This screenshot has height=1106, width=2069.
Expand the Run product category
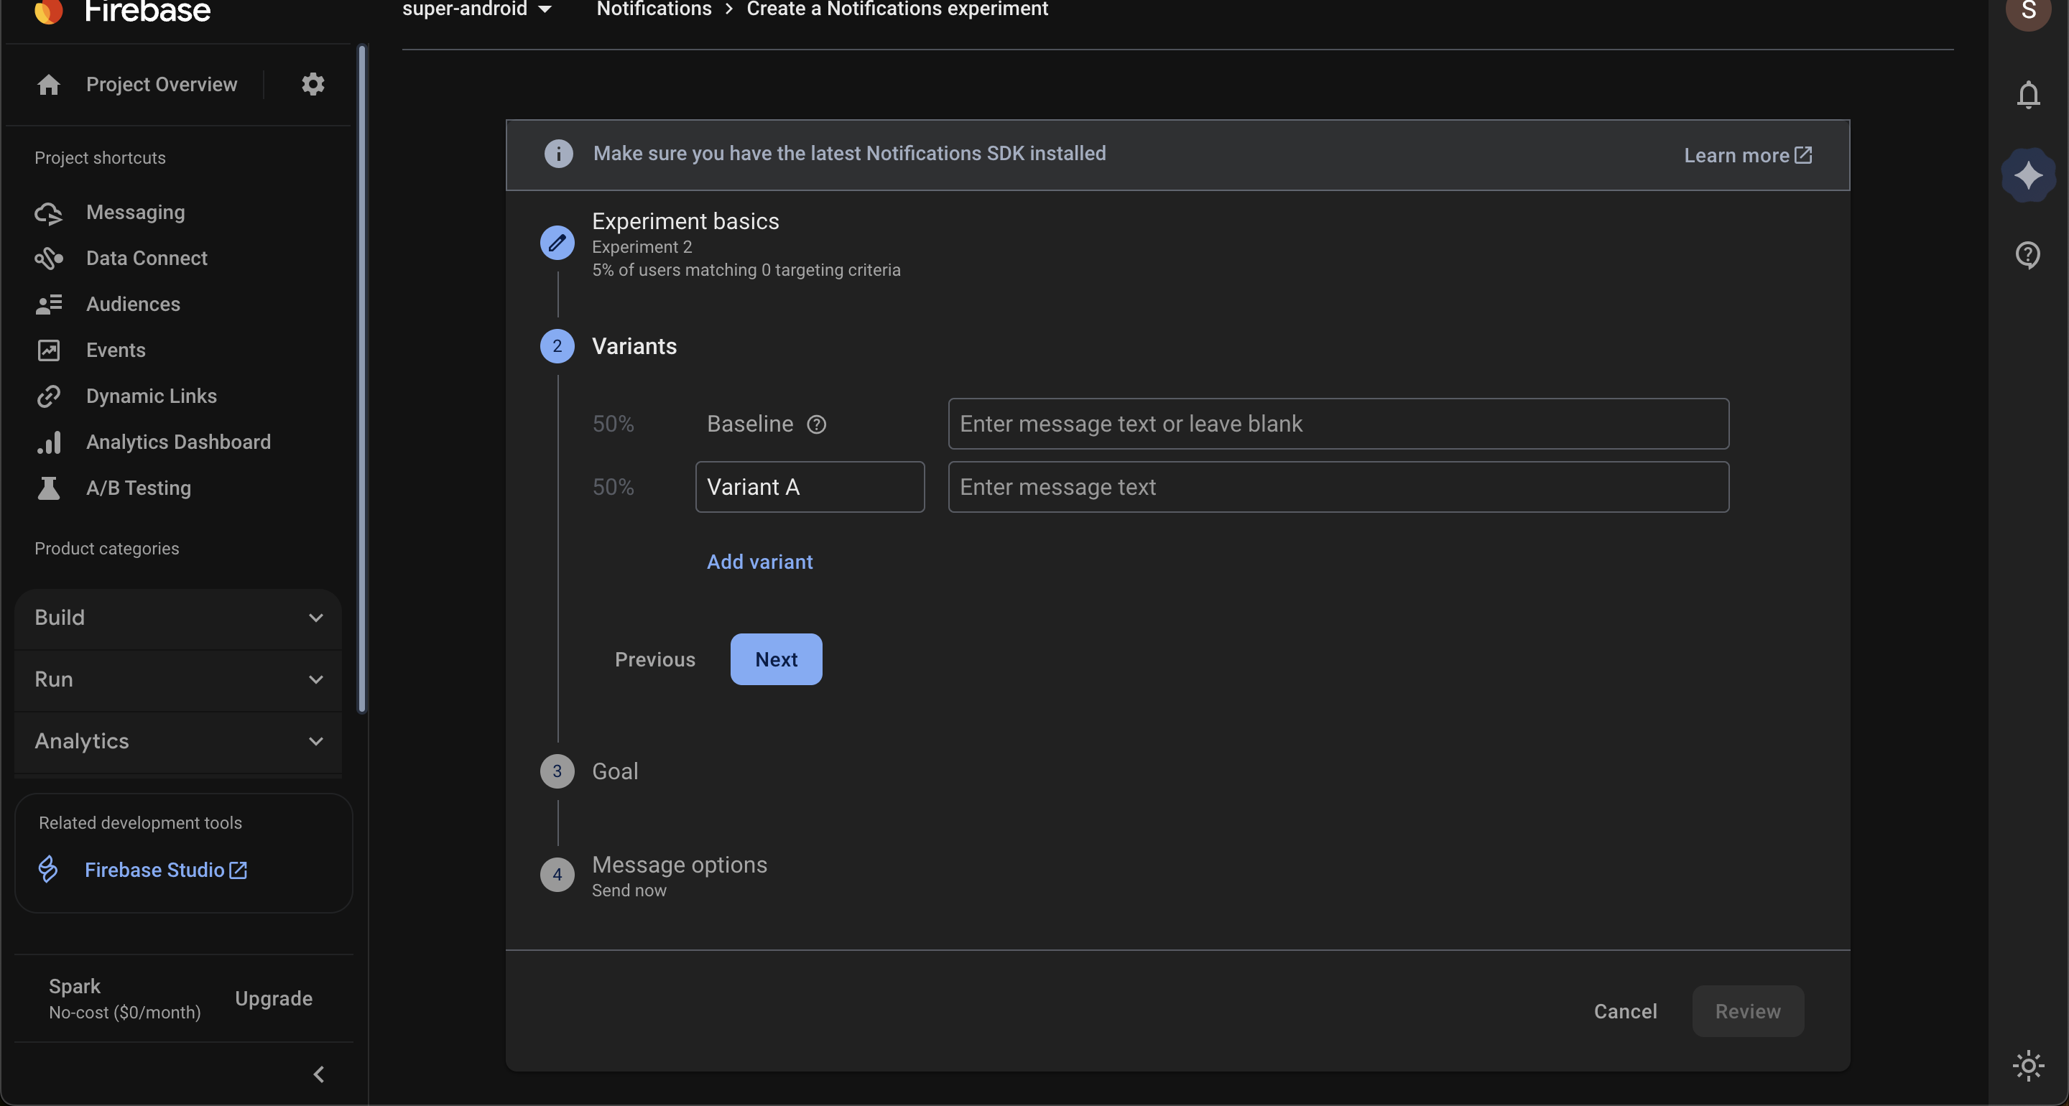(178, 679)
